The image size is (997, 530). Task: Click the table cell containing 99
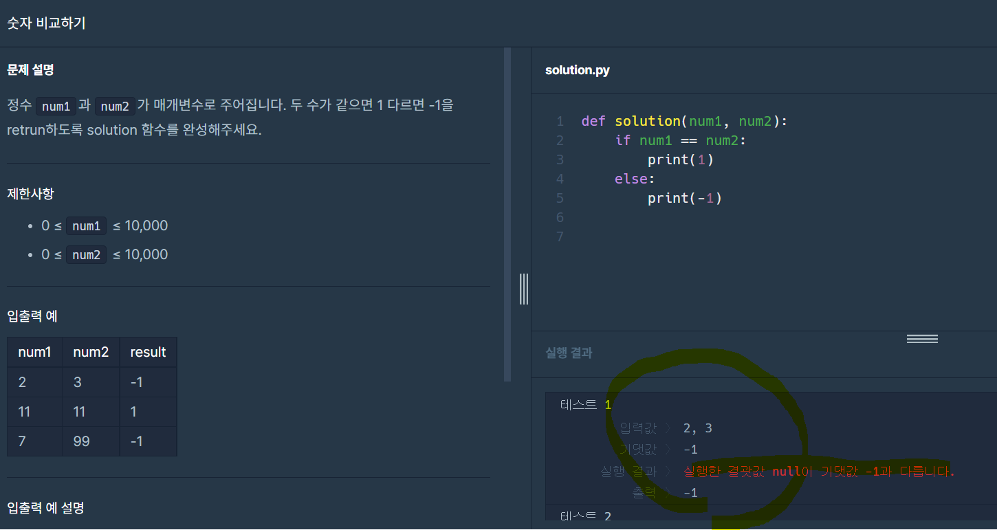pos(91,441)
